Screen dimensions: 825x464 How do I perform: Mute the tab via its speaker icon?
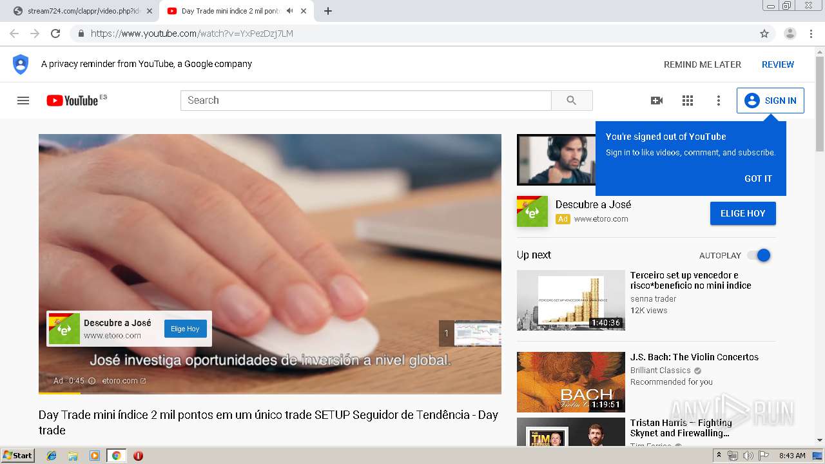coord(290,11)
